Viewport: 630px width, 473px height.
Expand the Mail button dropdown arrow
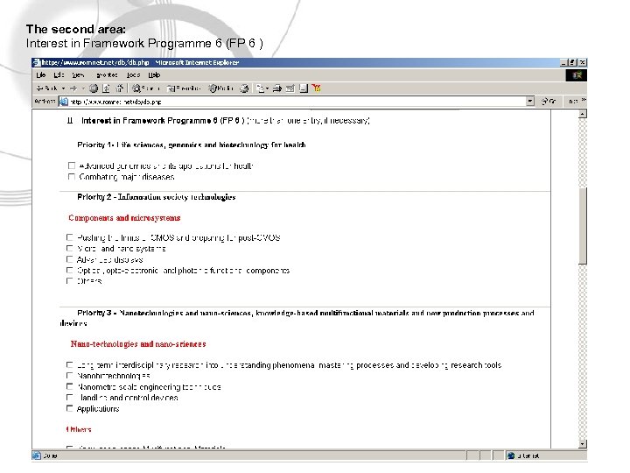click(x=267, y=88)
